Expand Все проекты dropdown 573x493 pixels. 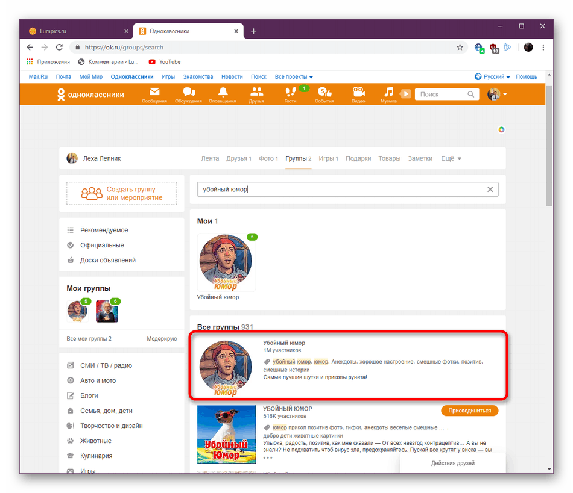point(294,76)
